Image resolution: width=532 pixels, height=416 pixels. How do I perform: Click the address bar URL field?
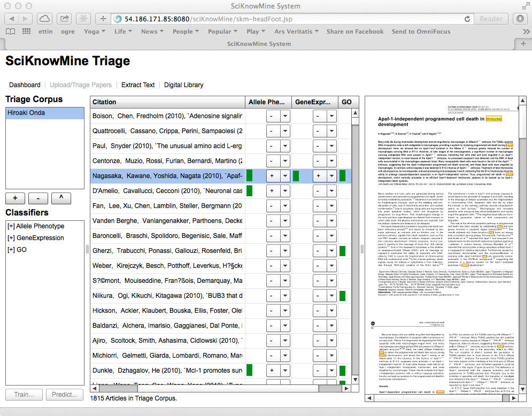292,19
